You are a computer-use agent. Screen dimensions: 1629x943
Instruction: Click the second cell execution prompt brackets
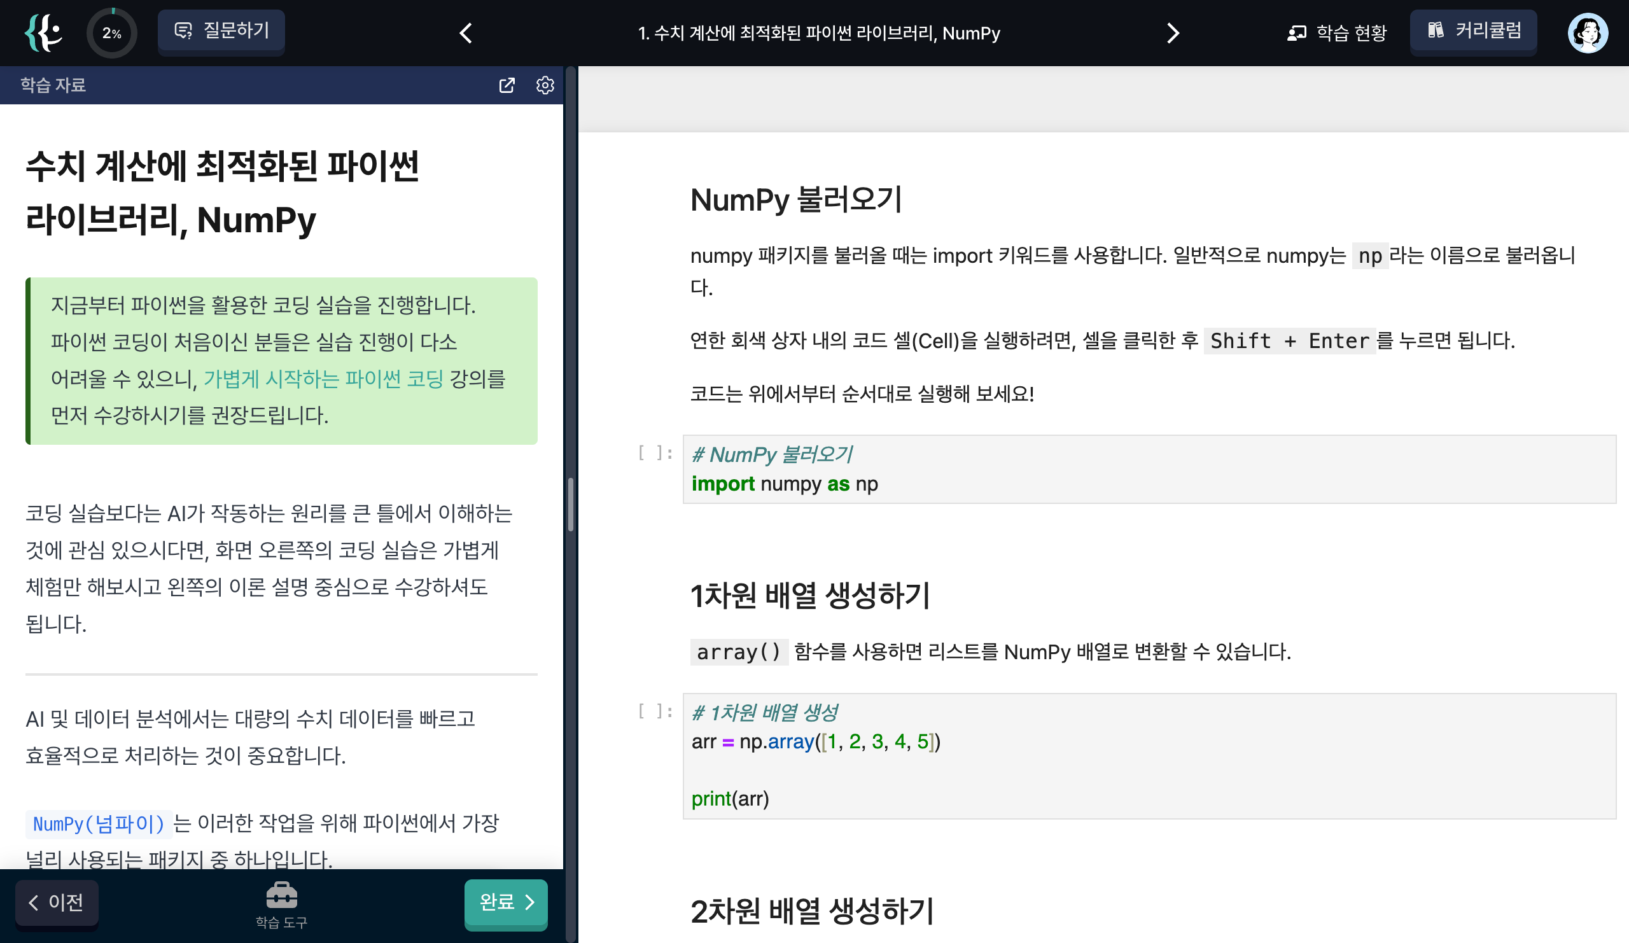click(655, 711)
